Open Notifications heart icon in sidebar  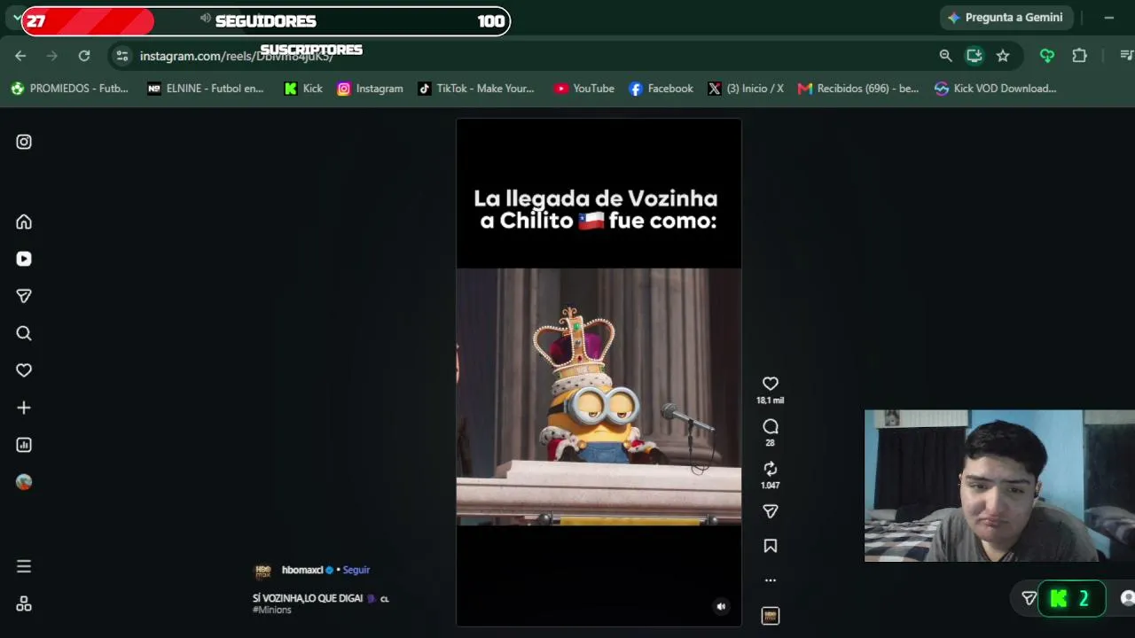click(24, 370)
